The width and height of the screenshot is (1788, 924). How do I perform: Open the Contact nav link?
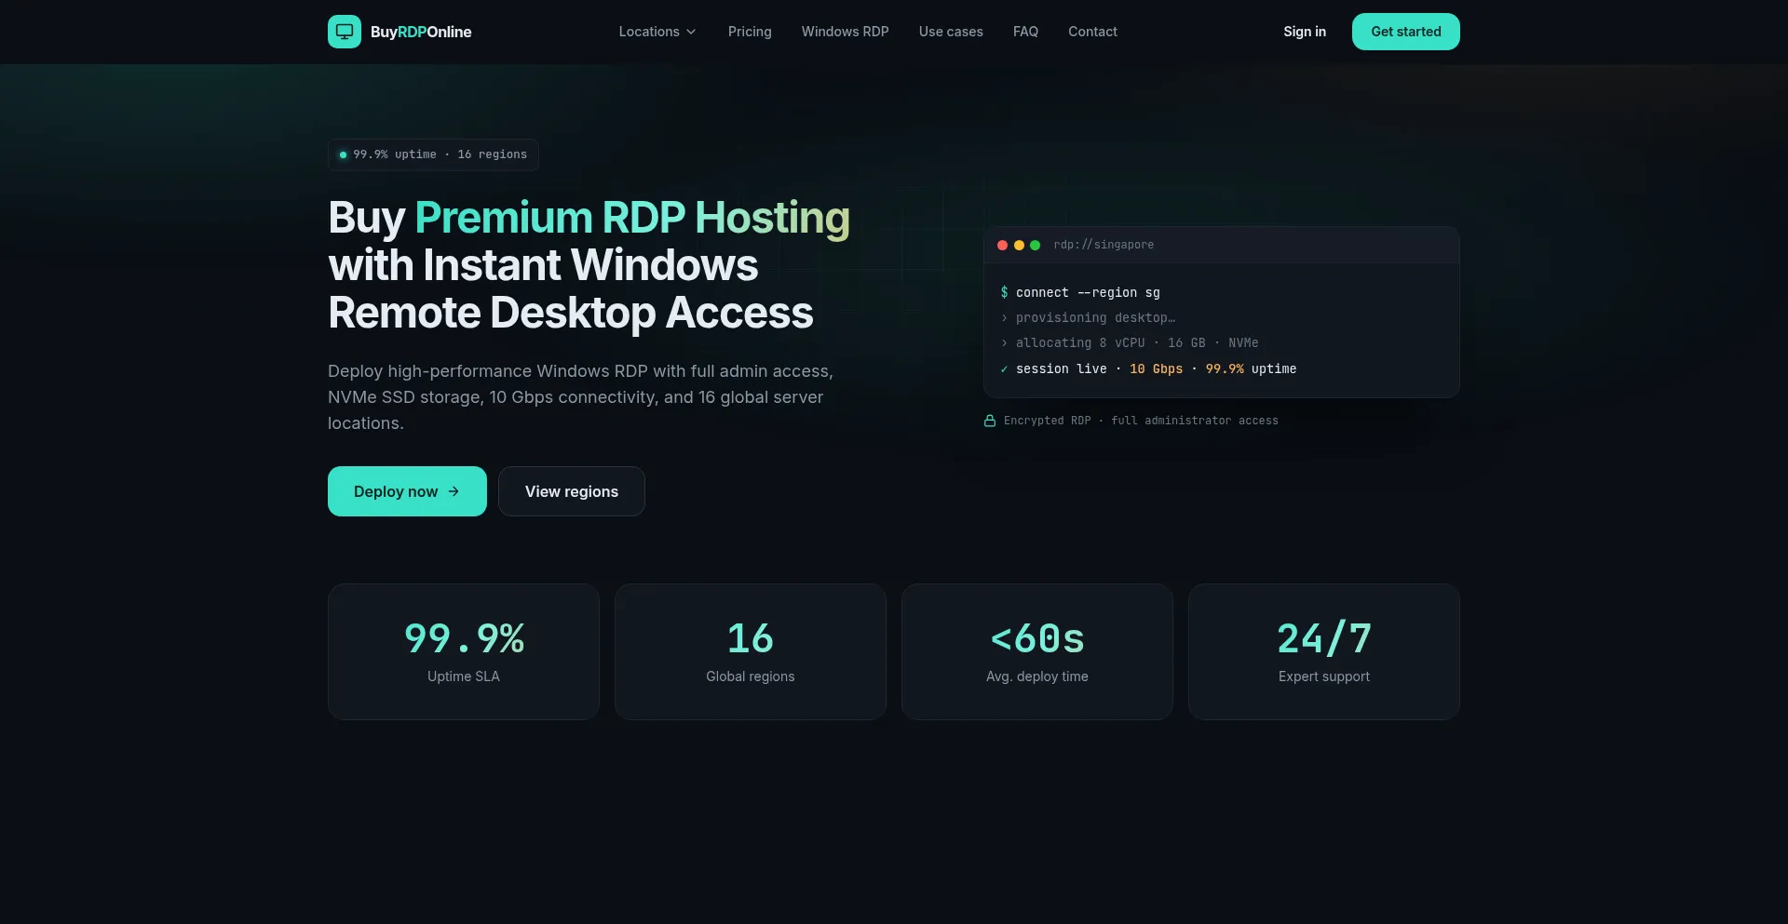point(1092,32)
